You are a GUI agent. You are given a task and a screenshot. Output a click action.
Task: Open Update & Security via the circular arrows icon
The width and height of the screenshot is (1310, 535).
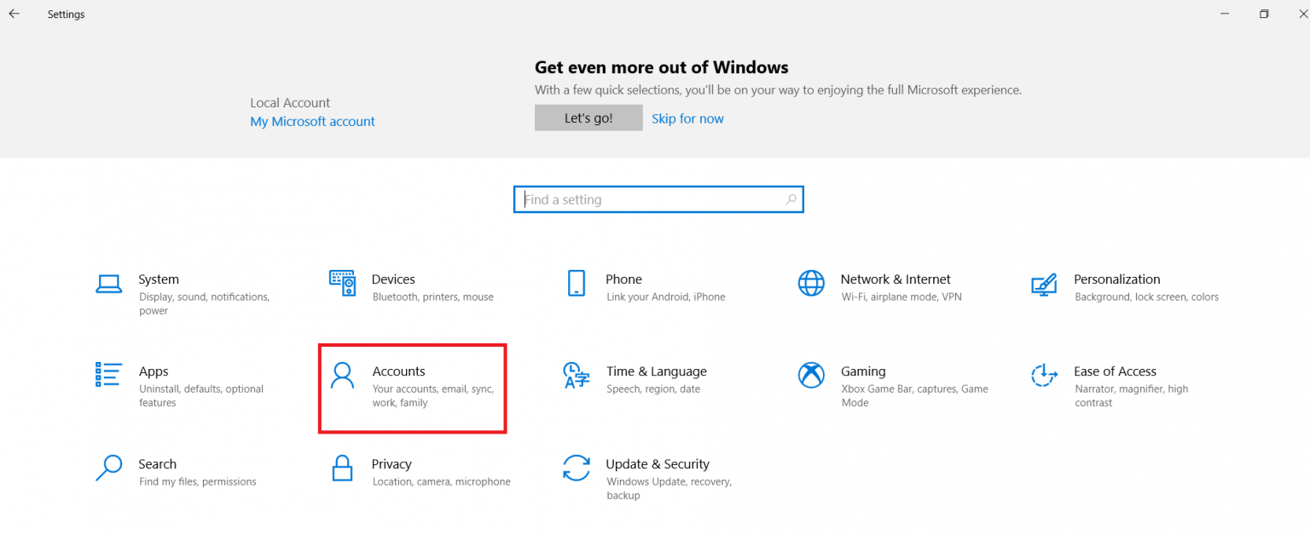coord(577,469)
